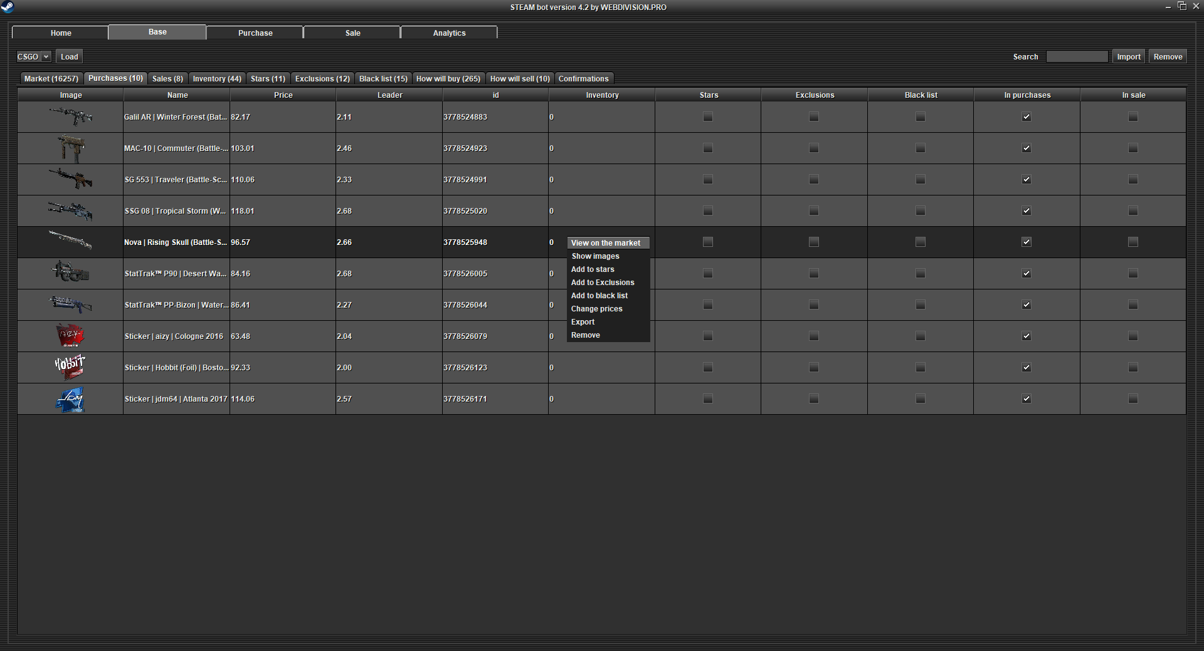1204x651 pixels.
Task: Open the Analytics main tab
Action: (x=449, y=33)
